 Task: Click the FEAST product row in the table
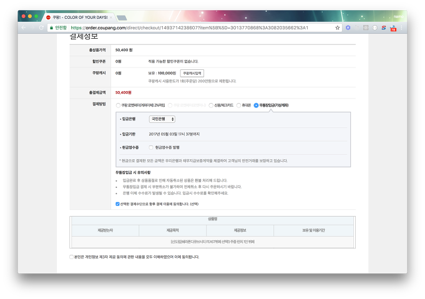tap(212, 242)
